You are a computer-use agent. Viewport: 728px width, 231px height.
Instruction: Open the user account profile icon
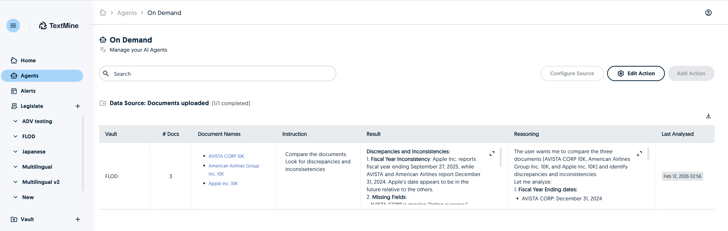click(708, 13)
